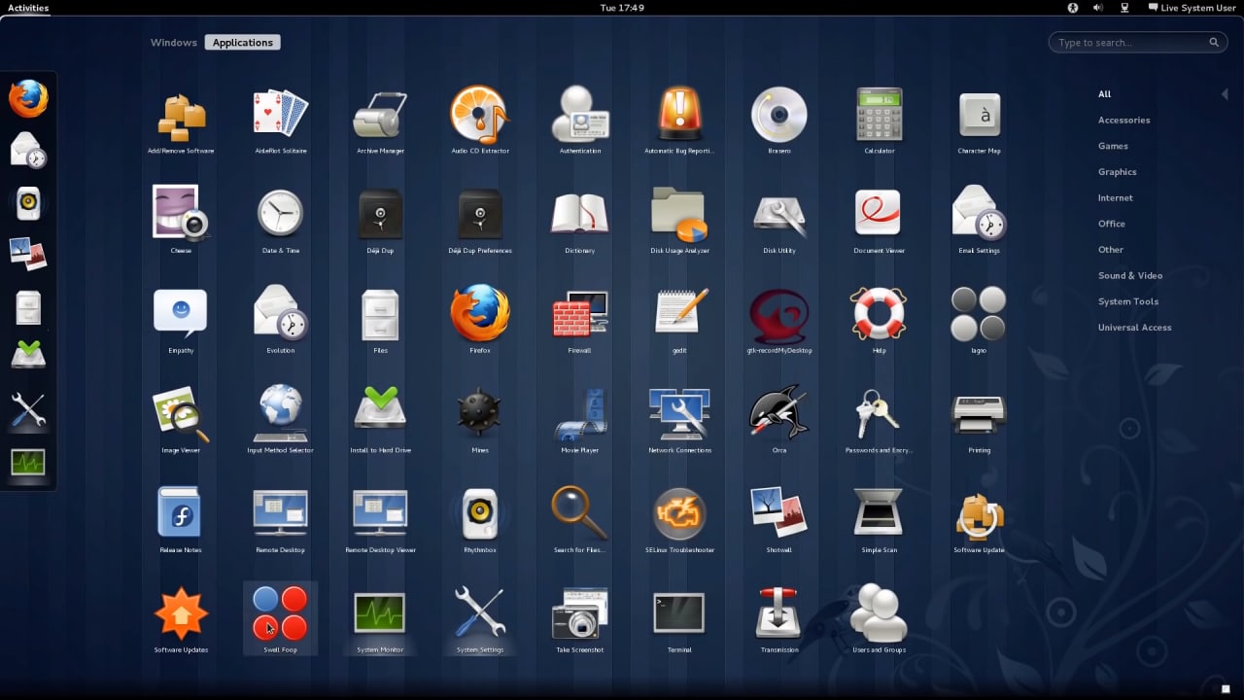Open the volume indicator in top bar
Screen dimensions: 1244x700
[1098, 8]
